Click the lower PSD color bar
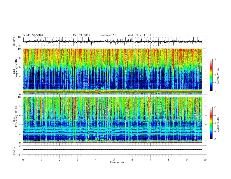This screenshot has height=179, width=231. click(211, 123)
